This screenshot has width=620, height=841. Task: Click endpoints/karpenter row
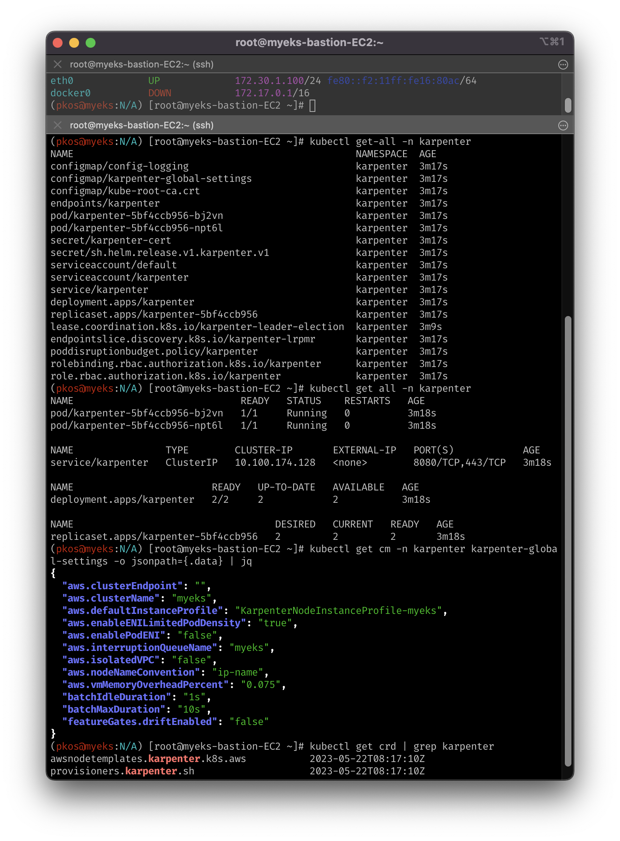(249, 203)
